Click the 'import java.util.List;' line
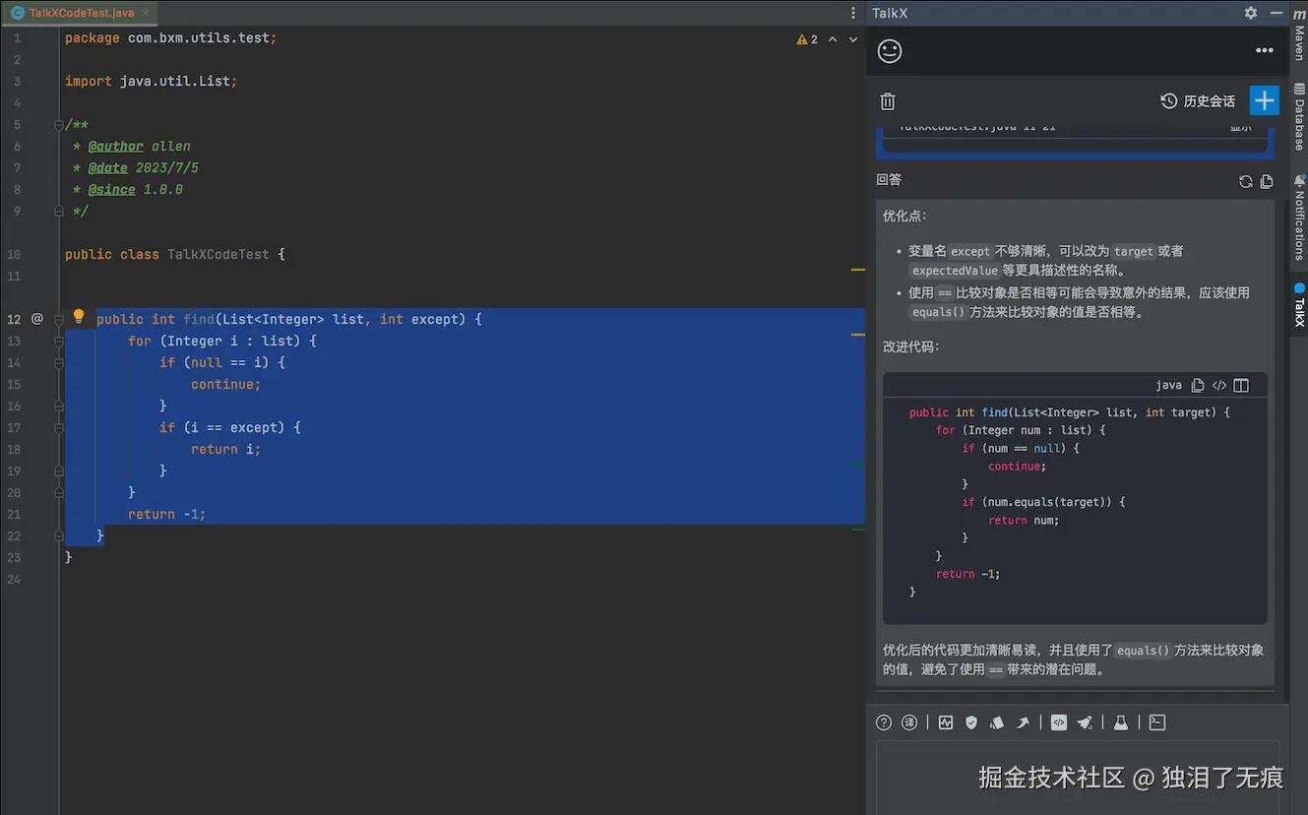The image size is (1308, 815). [x=152, y=81]
